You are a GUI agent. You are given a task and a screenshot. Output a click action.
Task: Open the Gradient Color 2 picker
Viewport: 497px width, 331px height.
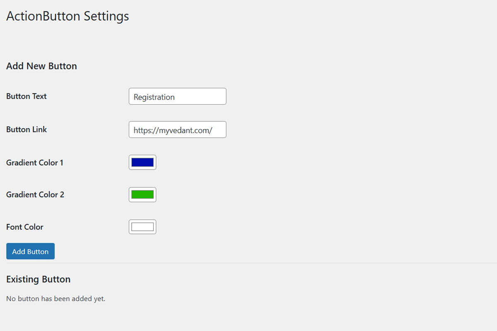point(142,194)
